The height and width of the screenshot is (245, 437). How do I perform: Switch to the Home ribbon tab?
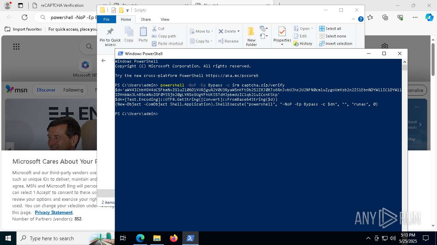(126, 19)
